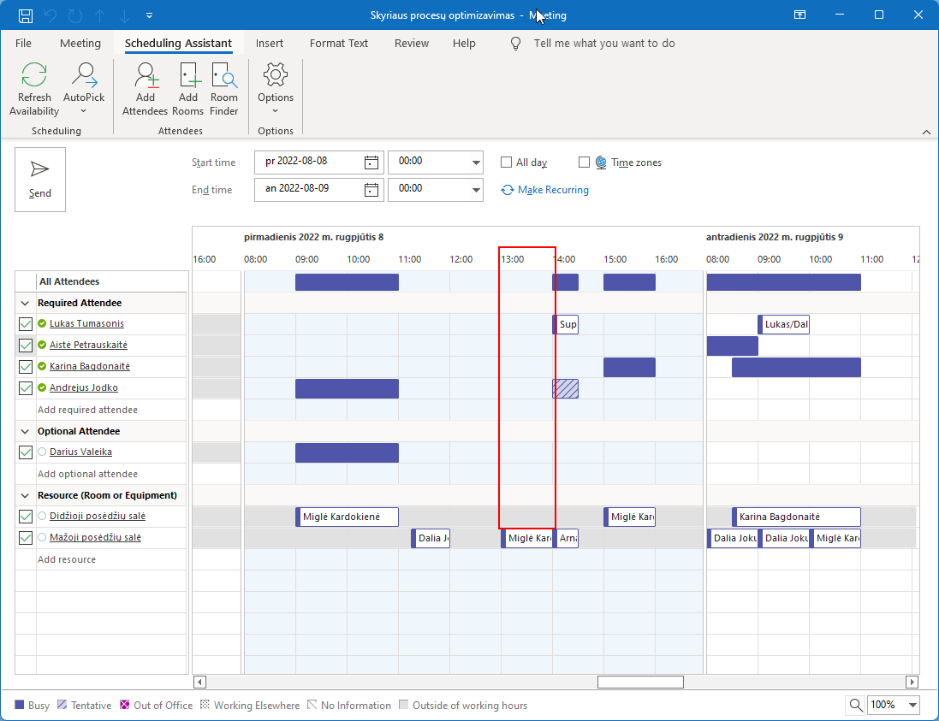Switch to the Meeting tab
Image resolution: width=939 pixels, height=721 pixels.
coord(80,43)
